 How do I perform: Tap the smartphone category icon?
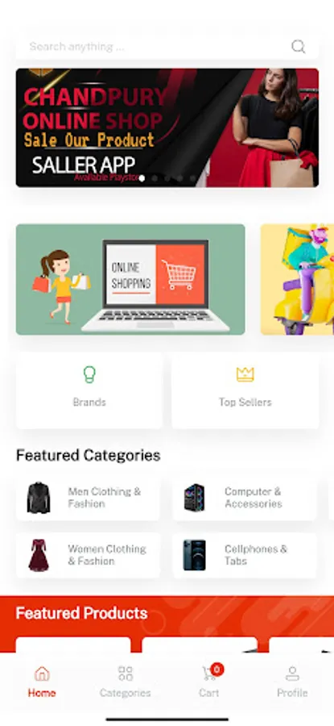(194, 555)
